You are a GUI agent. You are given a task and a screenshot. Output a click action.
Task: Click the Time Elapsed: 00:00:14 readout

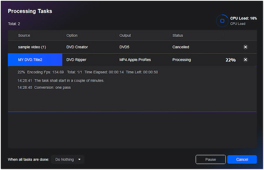tap(104, 72)
